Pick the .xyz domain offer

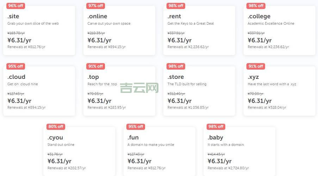coord(279,92)
